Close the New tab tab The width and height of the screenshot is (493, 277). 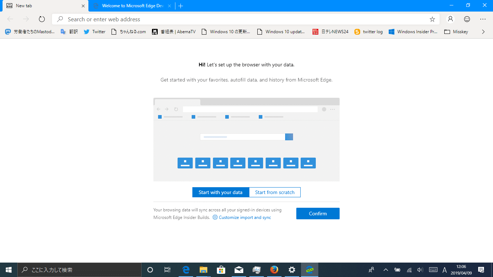[83, 6]
